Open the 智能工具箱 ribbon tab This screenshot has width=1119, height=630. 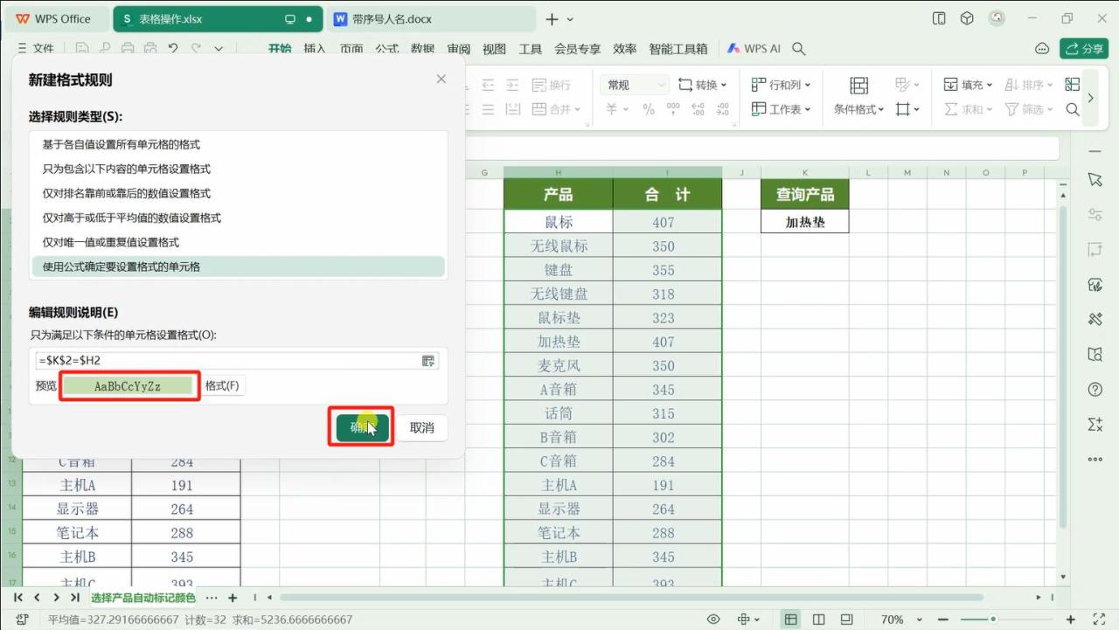(678, 49)
